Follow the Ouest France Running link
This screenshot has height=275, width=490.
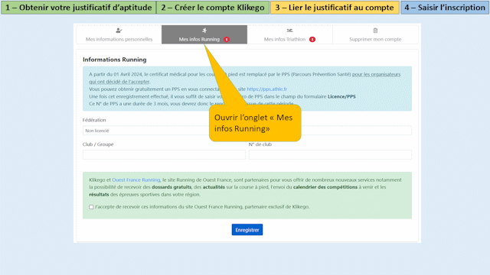(x=136, y=180)
